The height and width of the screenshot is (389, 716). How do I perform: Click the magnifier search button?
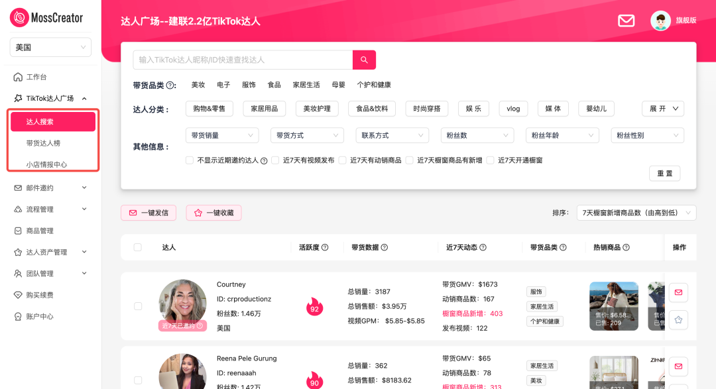tap(364, 60)
